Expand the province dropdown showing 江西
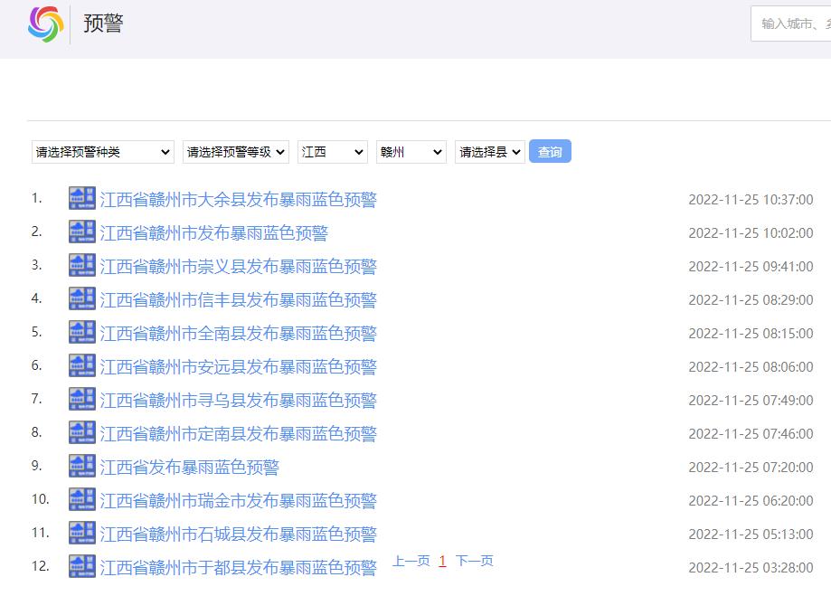 (x=332, y=152)
